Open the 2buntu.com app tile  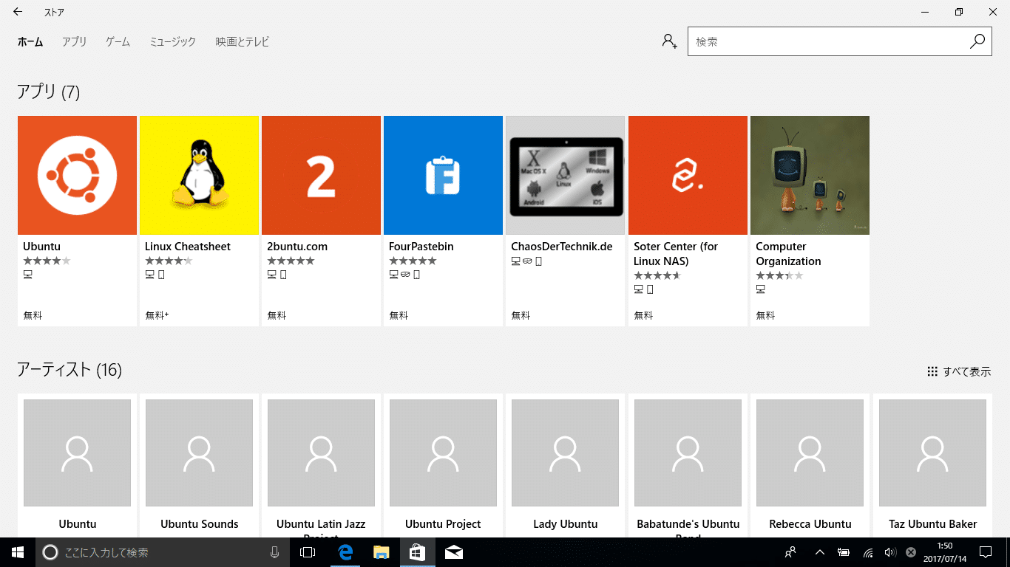point(321,175)
